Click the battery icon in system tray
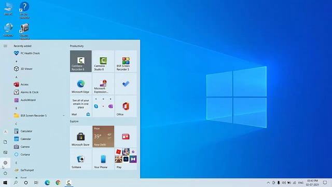332x187 pixels. pyautogui.click(x=289, y=182)
